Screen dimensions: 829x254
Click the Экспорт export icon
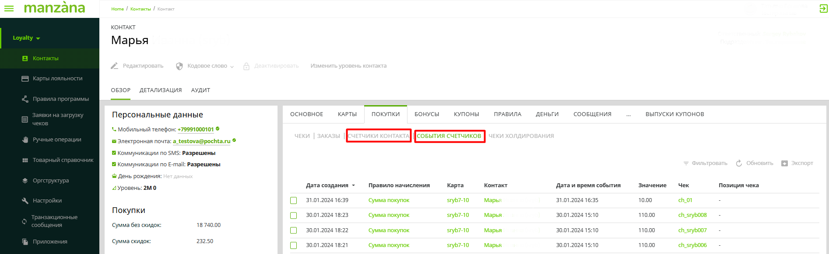tap(784, 163)
